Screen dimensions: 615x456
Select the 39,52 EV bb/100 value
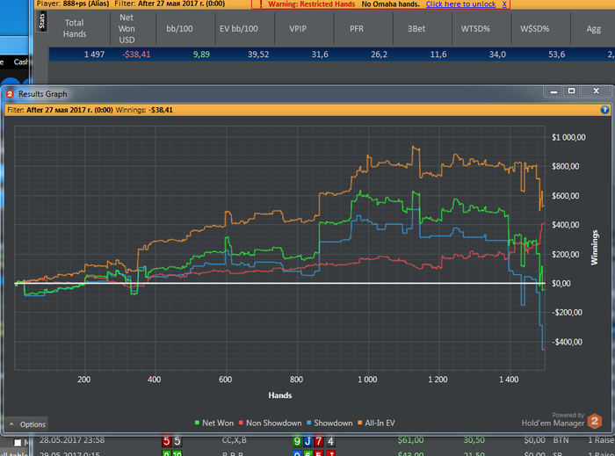coord(258,54)
